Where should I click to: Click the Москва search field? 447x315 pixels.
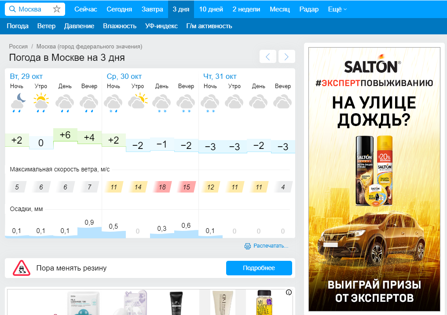34,9
